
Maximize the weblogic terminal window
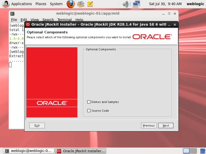pyautogui.click(x=169, y=14)
